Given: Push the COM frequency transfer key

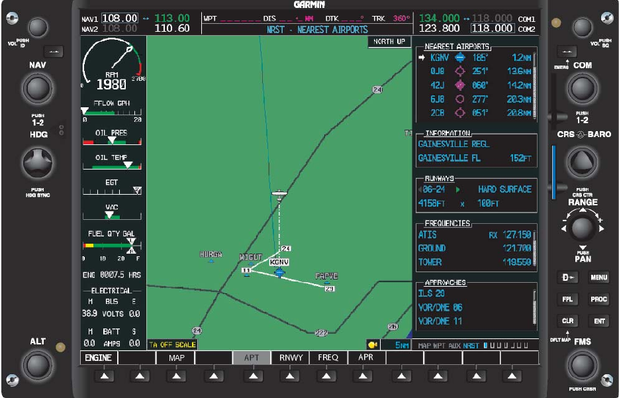Looking at the screenshot, I should coord(567,52).
